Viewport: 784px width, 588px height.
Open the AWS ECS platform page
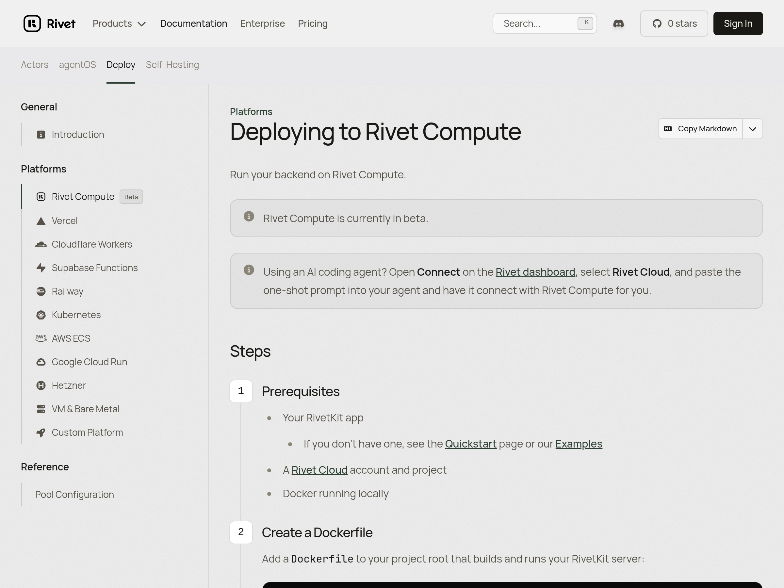pyautogui.click(x=71, y=338)
